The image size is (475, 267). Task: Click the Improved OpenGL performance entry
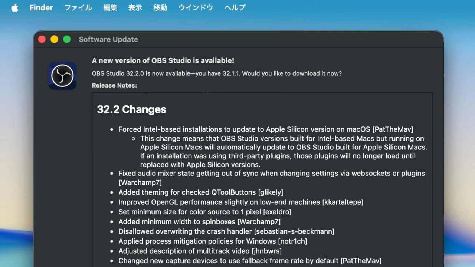[x=241, y=202]
